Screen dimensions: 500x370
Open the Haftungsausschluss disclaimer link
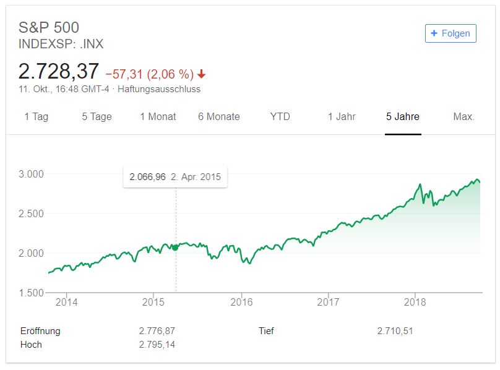tap(159, 89)
